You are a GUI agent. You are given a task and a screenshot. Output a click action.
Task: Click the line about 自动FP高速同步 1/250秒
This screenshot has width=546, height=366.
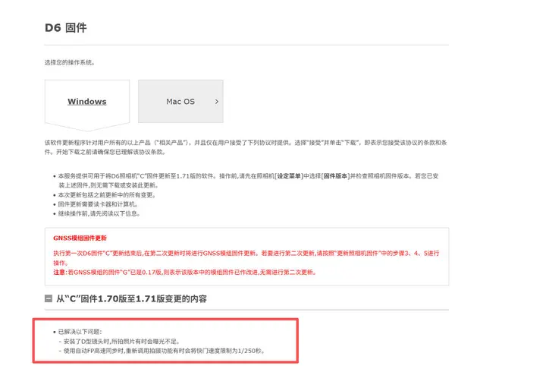coord(164,351)
